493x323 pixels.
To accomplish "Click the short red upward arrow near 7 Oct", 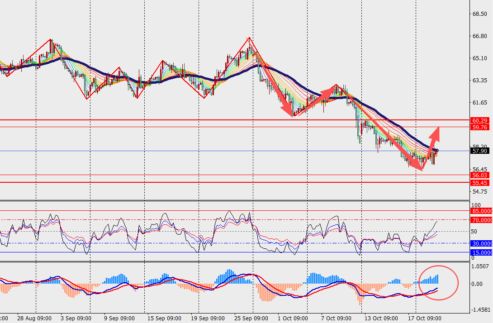I will 316,100.
